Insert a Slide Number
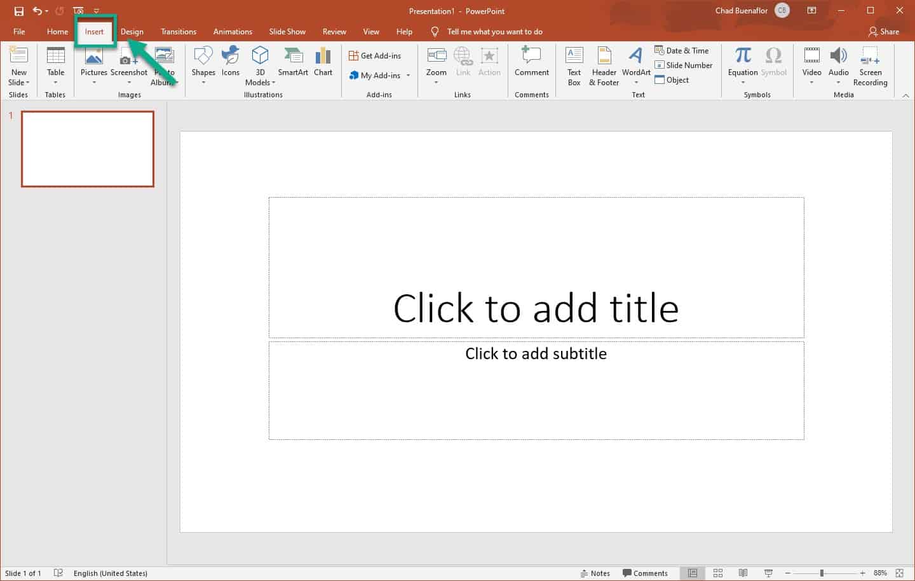 click(684, 65)
